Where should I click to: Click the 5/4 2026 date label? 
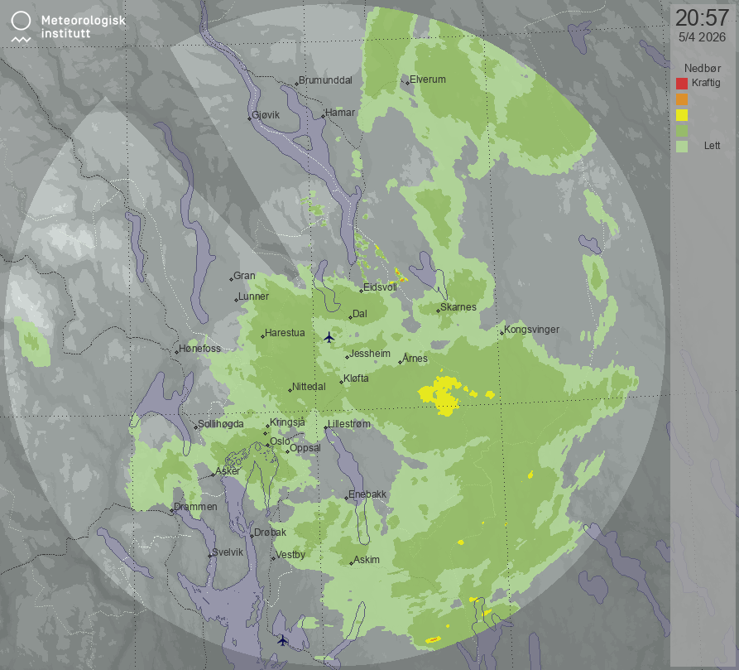point(702,37)
